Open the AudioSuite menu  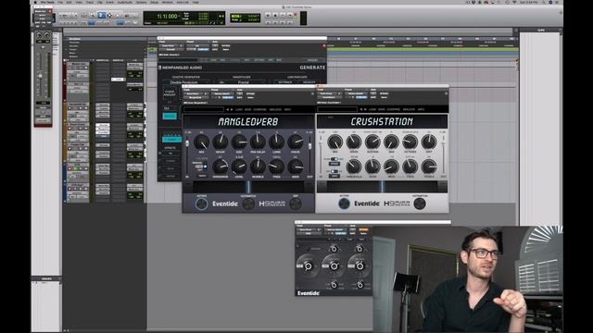125,2
